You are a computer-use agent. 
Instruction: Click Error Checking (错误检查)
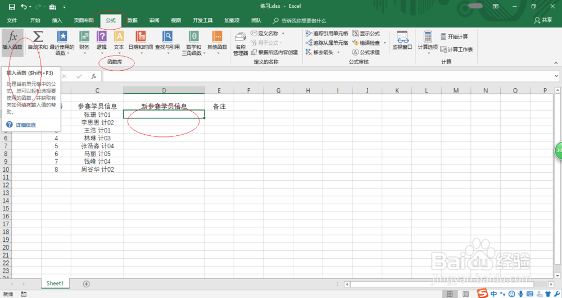[x=366, y=43]
